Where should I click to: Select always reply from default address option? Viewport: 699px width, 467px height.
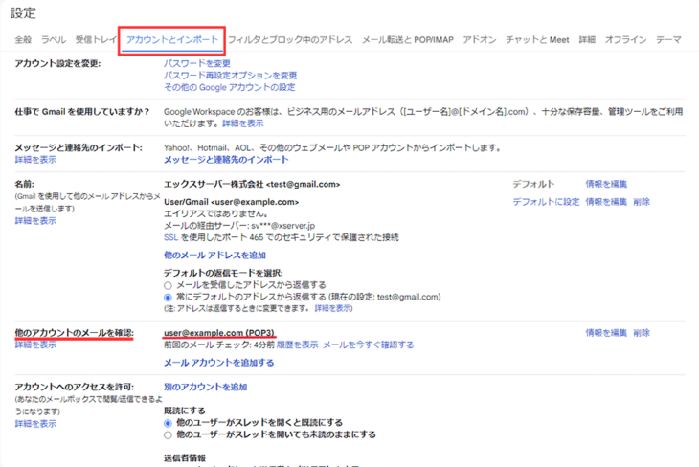169,298
